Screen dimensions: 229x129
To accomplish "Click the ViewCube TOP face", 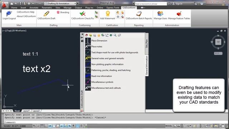I will pos(218,42).
